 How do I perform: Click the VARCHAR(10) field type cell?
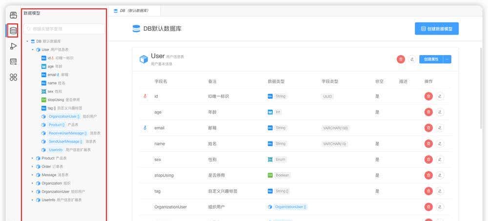335,144
